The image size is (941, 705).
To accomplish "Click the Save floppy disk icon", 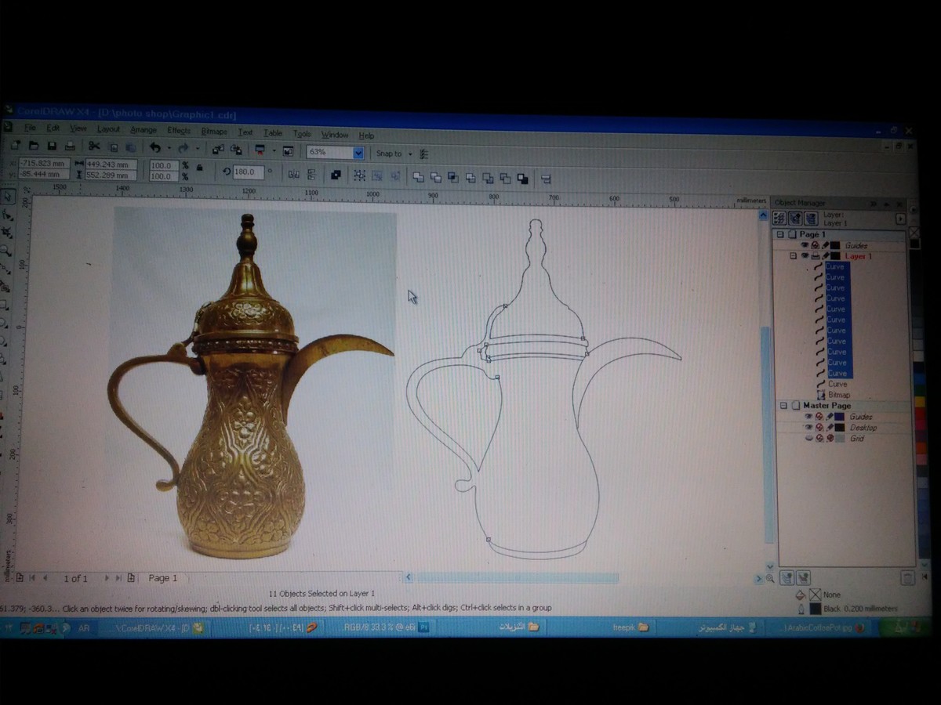I will pyautogui.click(x=52, y=146).
